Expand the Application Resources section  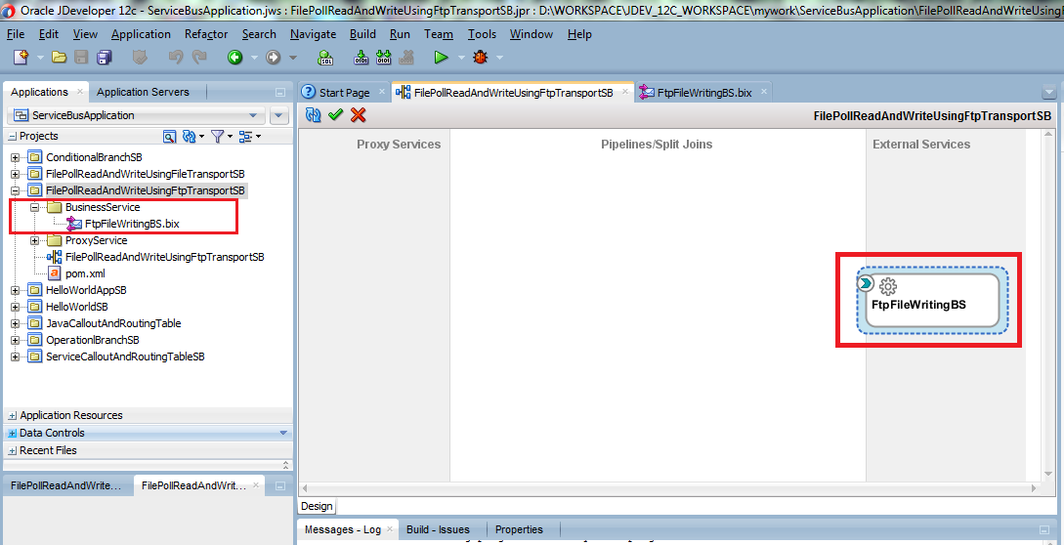(13, 415)
